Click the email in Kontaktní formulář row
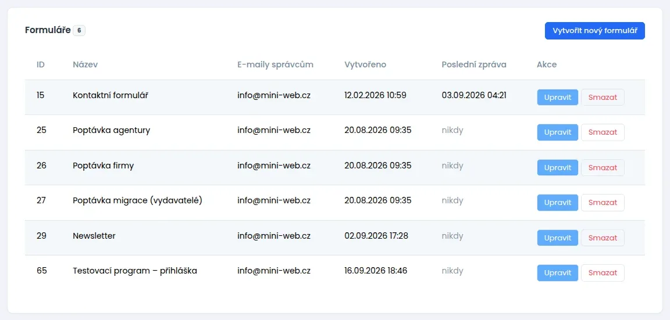This screenshot has width=670, height=320. click(x=274, y=95)
